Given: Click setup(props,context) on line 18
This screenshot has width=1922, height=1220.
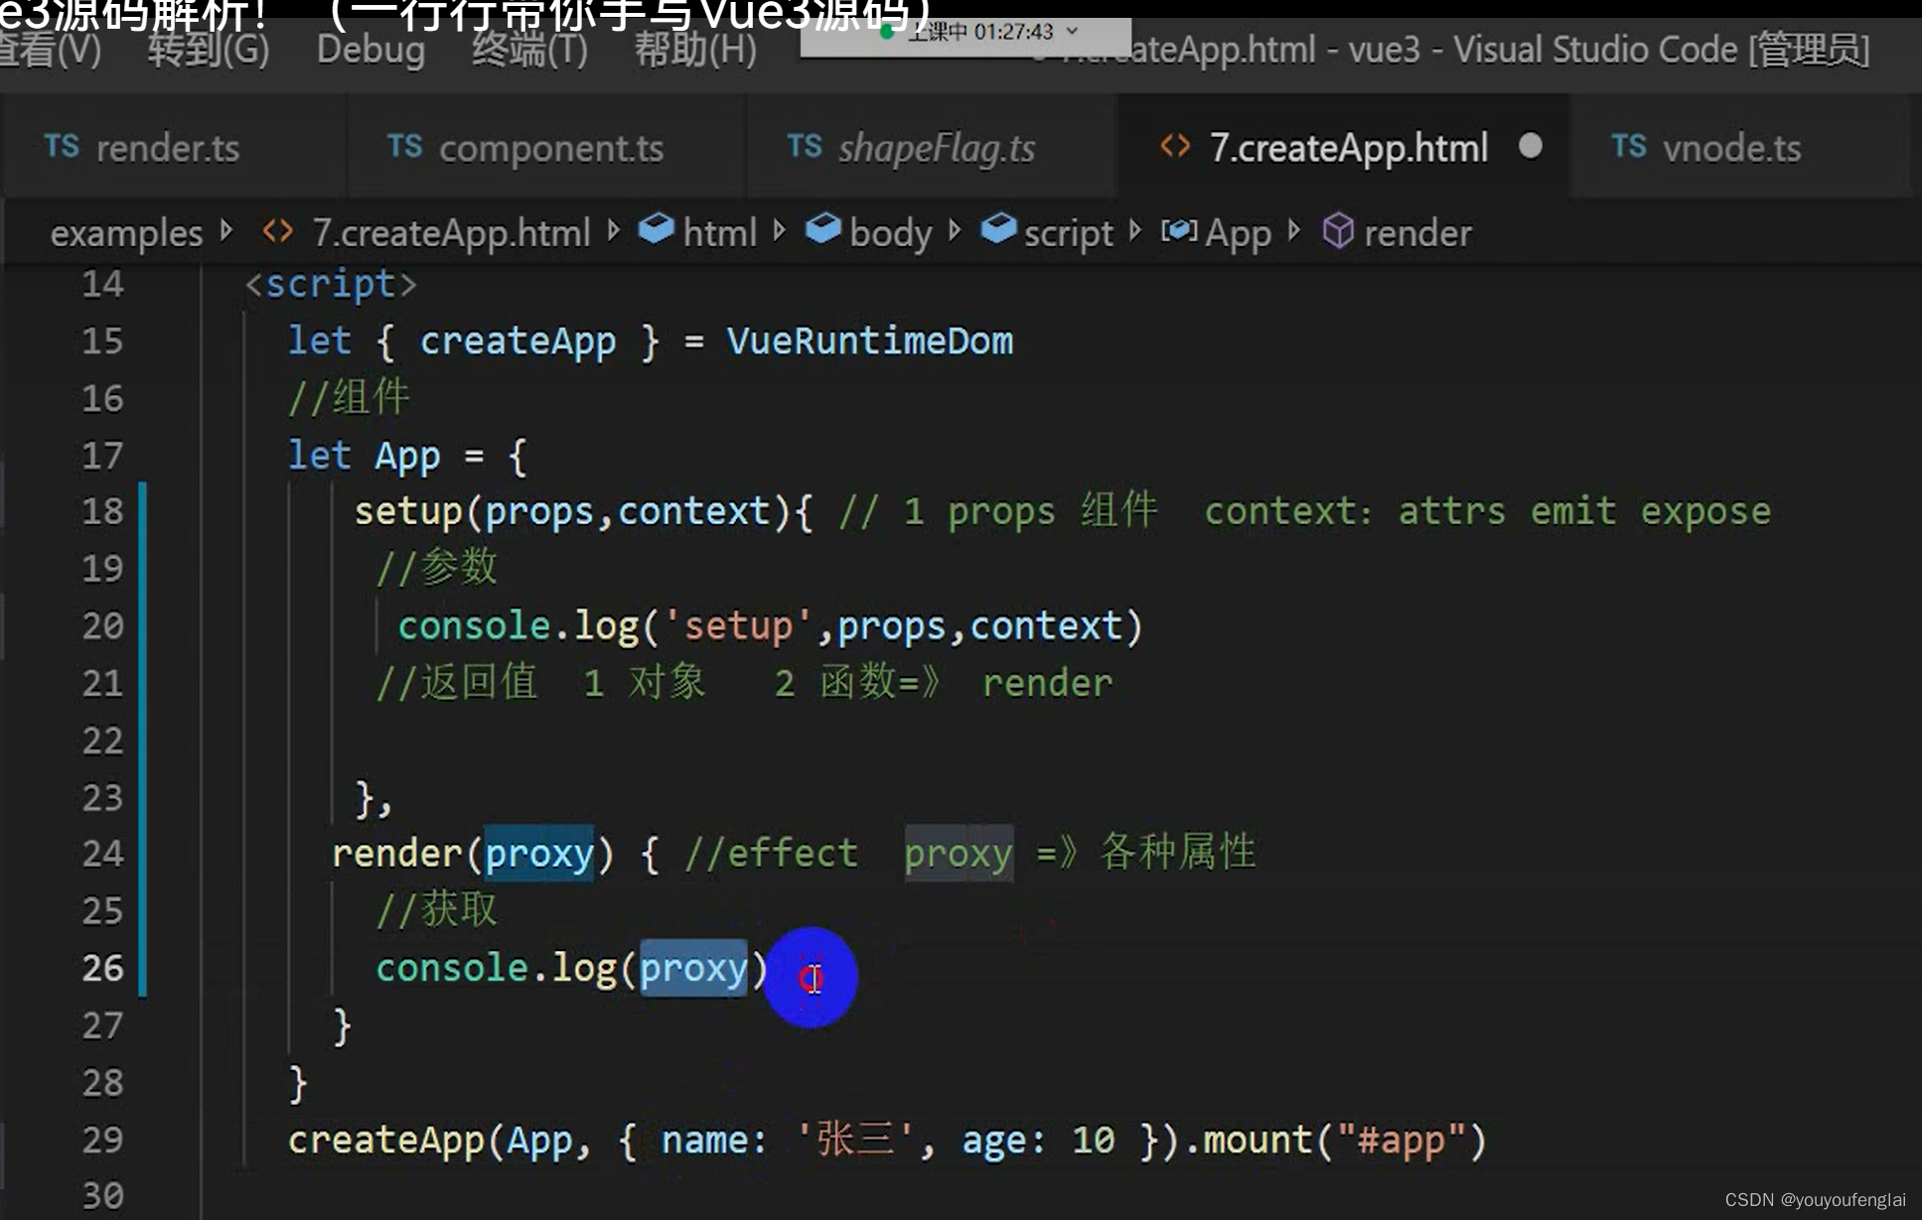Looking at the screenshot, I should pos(572,512).
